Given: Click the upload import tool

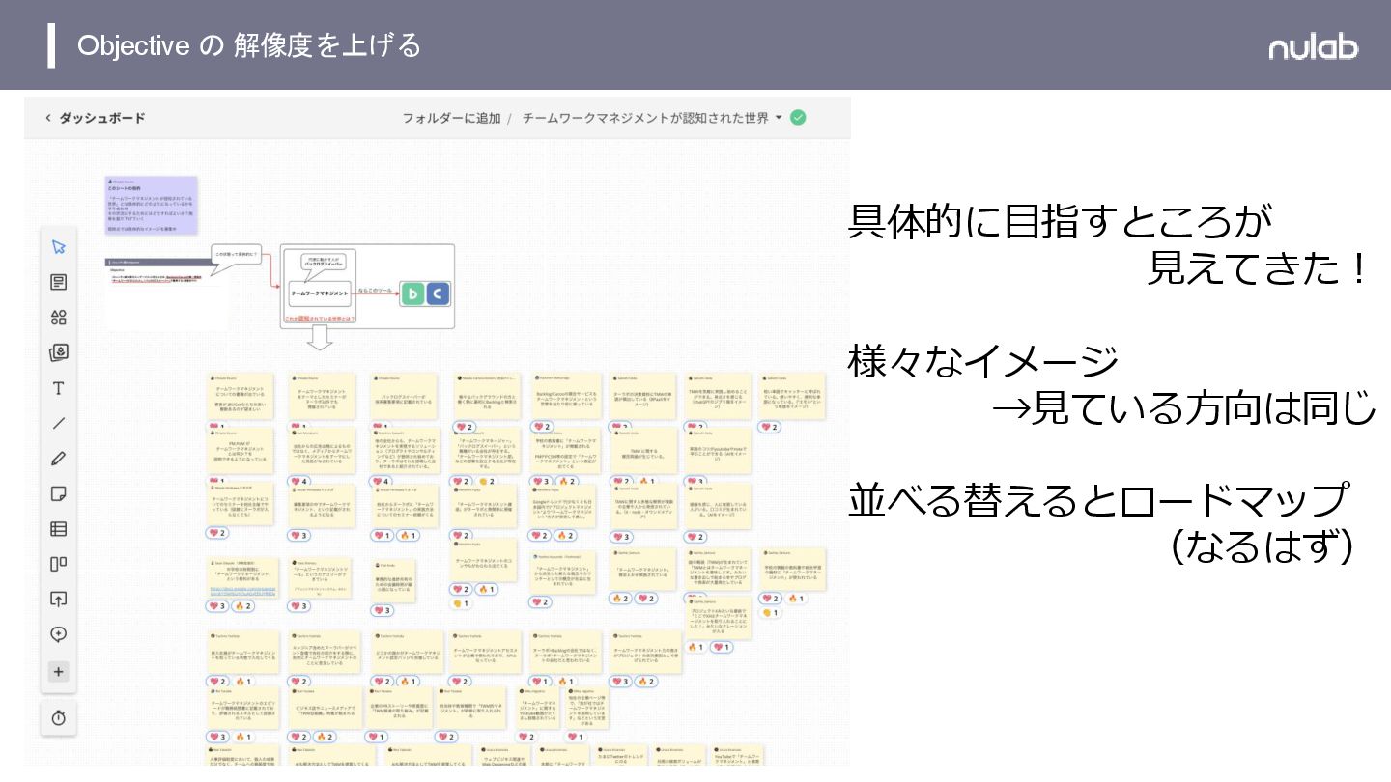Looking at the screenshot, I should pyautogui.click(x=59, y=599).
